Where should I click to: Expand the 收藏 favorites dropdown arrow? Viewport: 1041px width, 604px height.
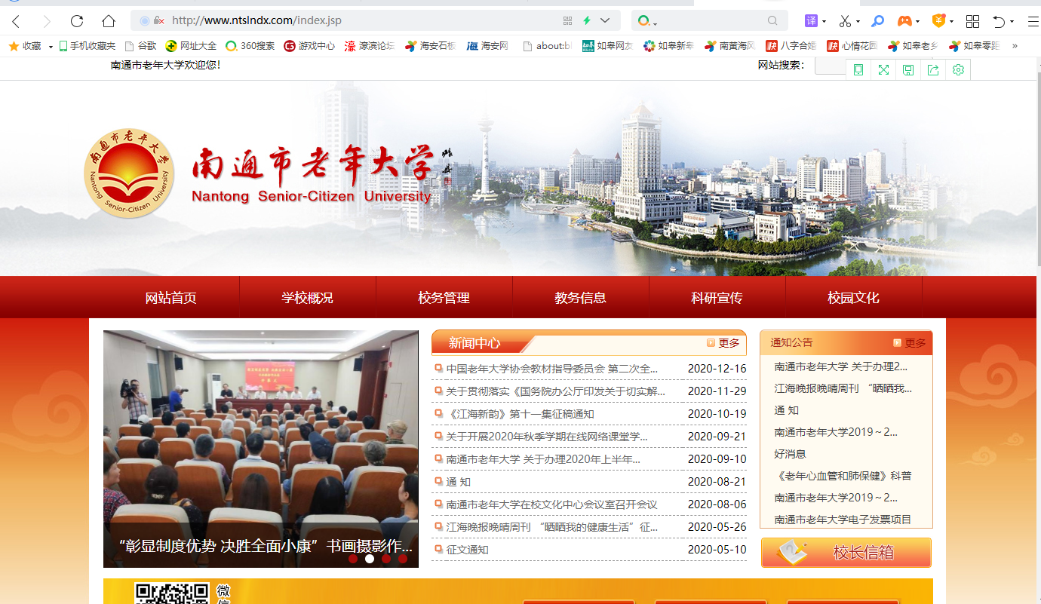(x=51, y=47)
